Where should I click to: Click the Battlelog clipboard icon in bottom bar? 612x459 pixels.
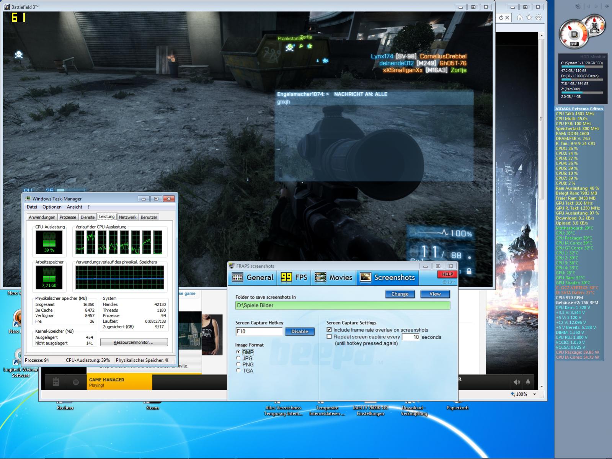[x=56, y=382]
